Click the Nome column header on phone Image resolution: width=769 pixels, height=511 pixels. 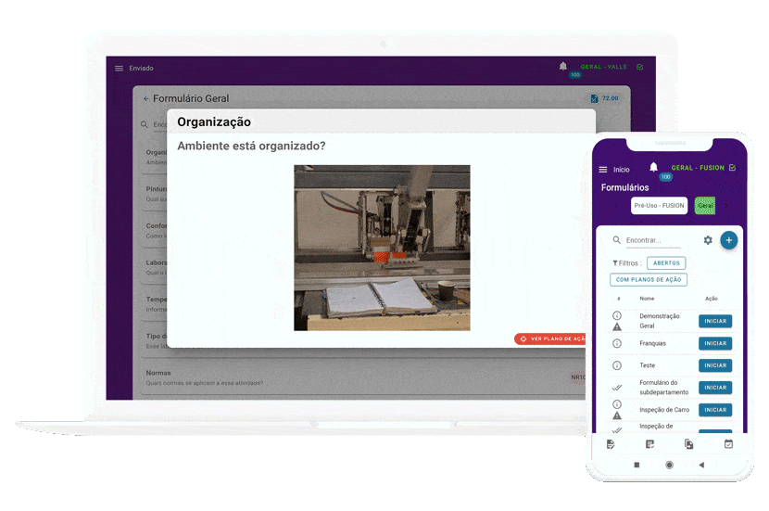pos(647,299)
